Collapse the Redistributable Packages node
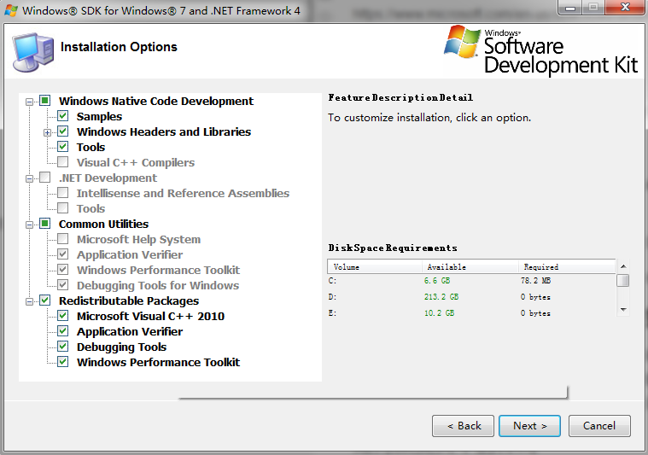This screenshot has height=455, width=648. (x=29, y=301)
